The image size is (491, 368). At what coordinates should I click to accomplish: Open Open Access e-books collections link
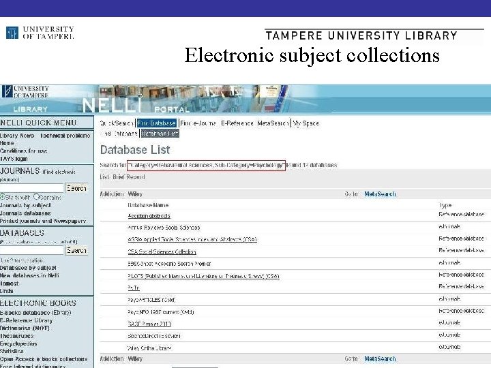coord(44,359)
